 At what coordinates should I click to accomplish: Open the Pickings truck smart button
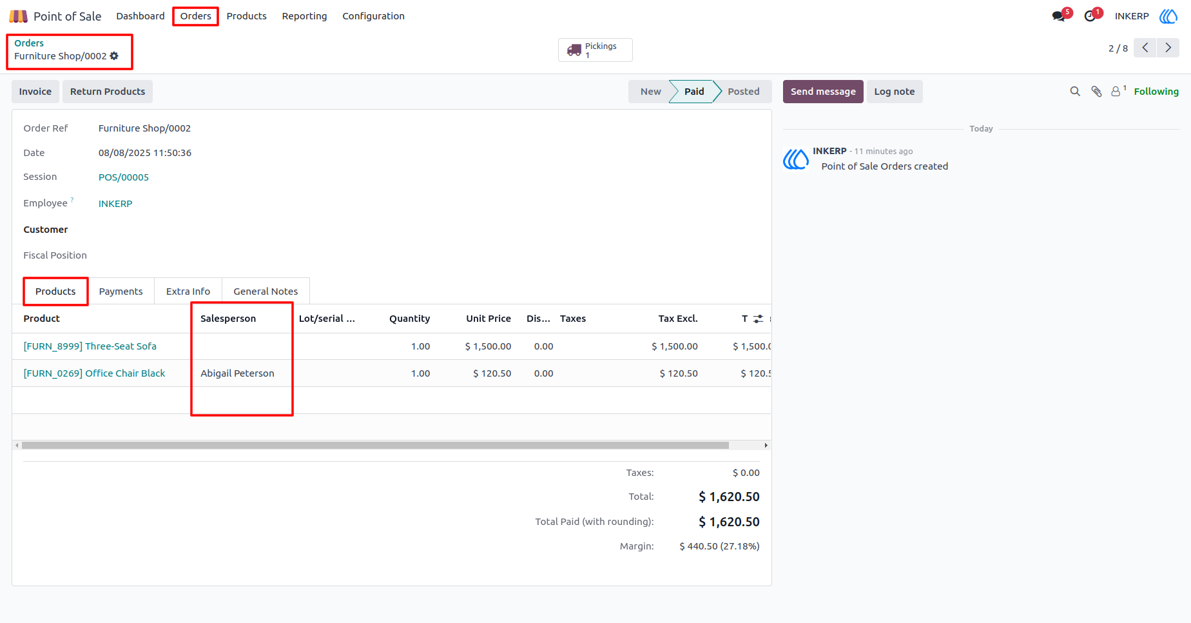(x=595, y=50)
